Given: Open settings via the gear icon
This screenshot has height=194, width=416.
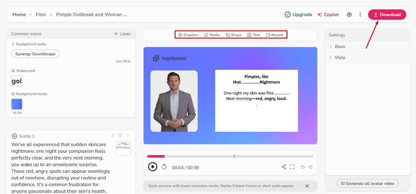Looking at the screenshot, I should 349,14.
